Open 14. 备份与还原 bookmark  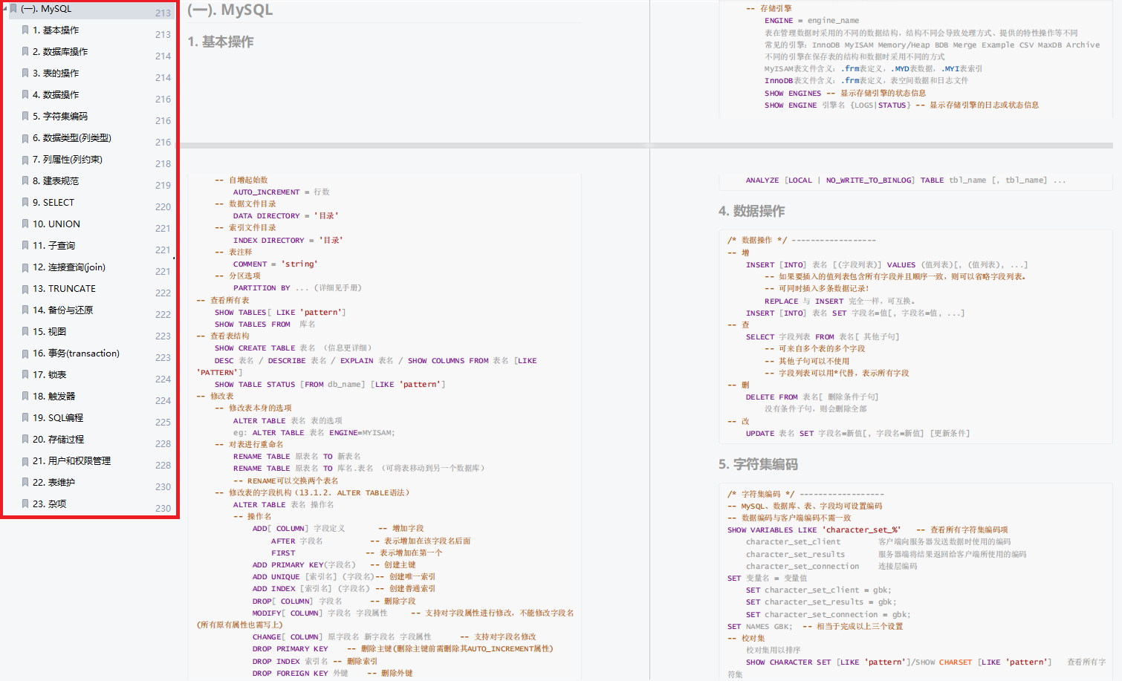tap(63, 310)
